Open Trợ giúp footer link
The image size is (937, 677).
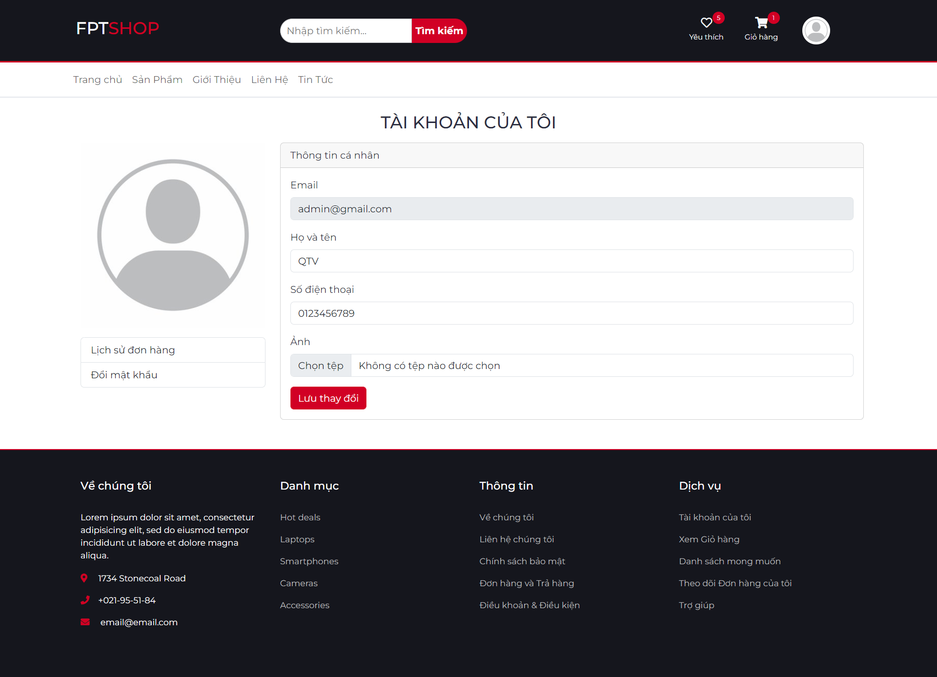coord(696,605)
